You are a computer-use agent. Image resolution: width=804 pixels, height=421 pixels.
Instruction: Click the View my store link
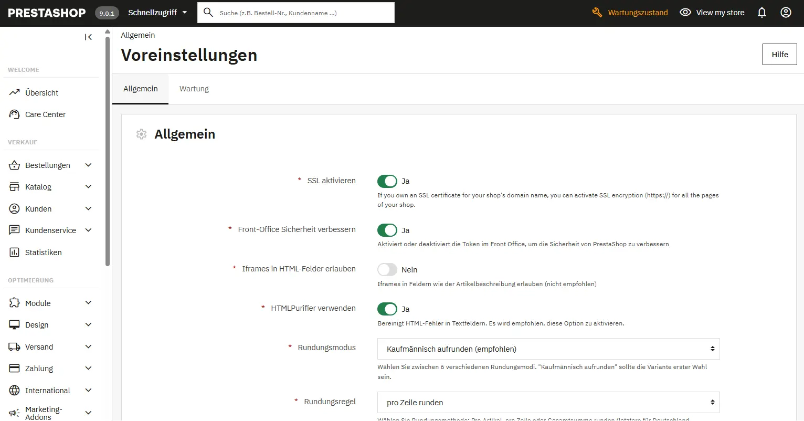(712, 13)
